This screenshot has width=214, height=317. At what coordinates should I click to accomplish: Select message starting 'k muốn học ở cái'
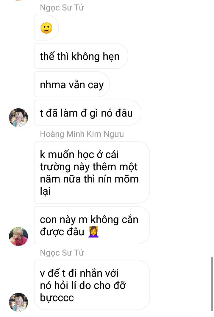tap(92, 172)
